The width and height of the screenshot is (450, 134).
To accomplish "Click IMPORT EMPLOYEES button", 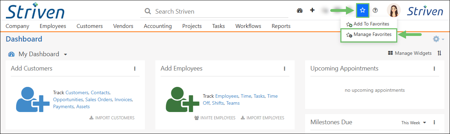I will (263, 118).
